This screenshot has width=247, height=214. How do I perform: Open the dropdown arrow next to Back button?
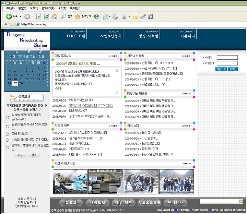[x=20, y=16]
